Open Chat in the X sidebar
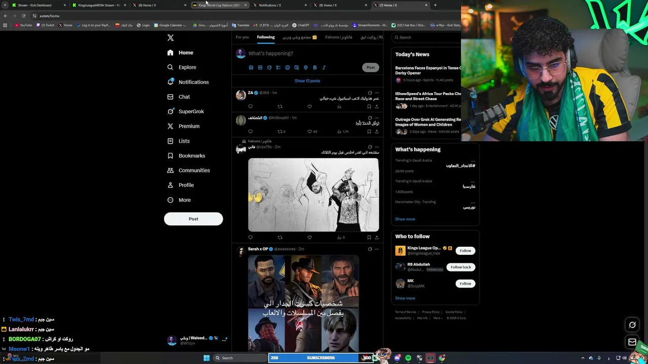The image size is (648, 364). tap(178, 97)
